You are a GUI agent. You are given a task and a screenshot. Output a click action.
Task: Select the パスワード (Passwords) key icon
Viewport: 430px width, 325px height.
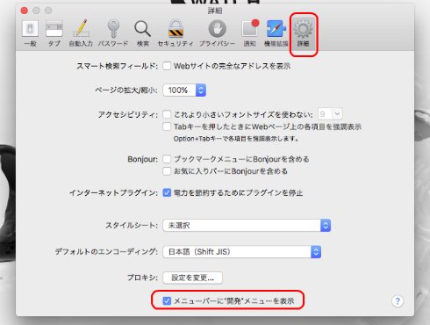(x=113, y=33)
